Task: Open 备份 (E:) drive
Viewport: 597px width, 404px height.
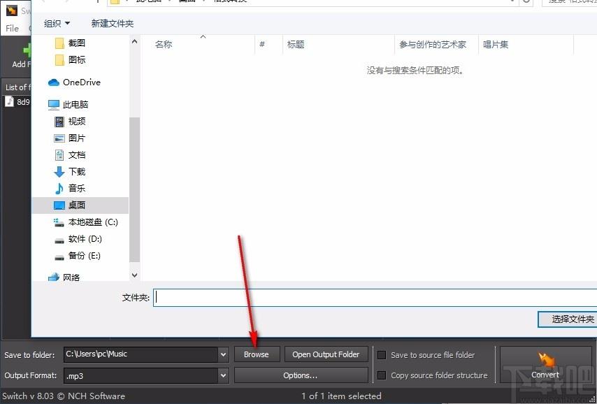Action: 84,256
